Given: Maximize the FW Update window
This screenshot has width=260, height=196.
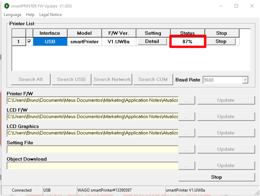Looking at the screenshot, I should [236, 6].
